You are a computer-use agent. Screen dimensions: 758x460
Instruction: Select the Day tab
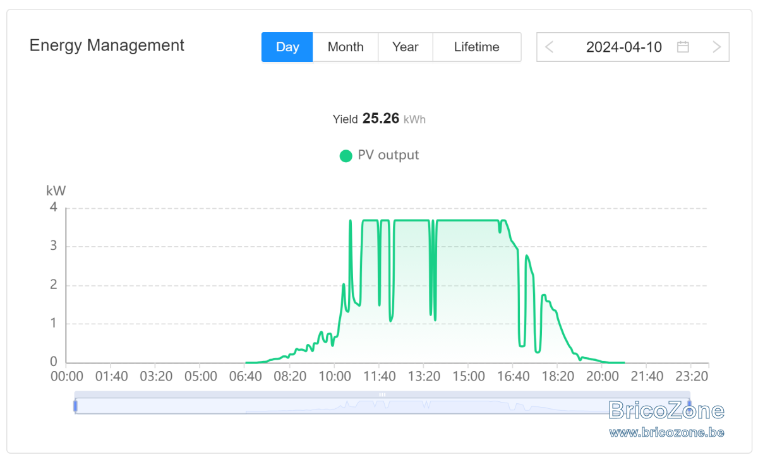[287, 47]
